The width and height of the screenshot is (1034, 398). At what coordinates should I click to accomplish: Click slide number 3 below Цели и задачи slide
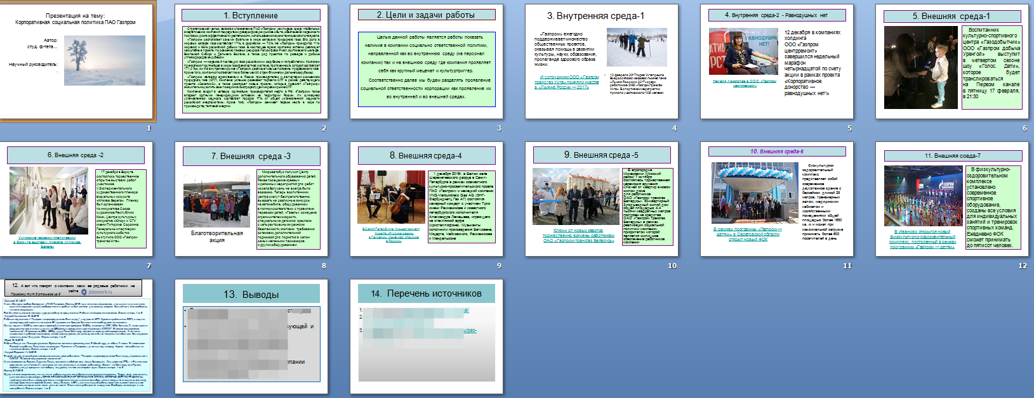pos(499,128)
